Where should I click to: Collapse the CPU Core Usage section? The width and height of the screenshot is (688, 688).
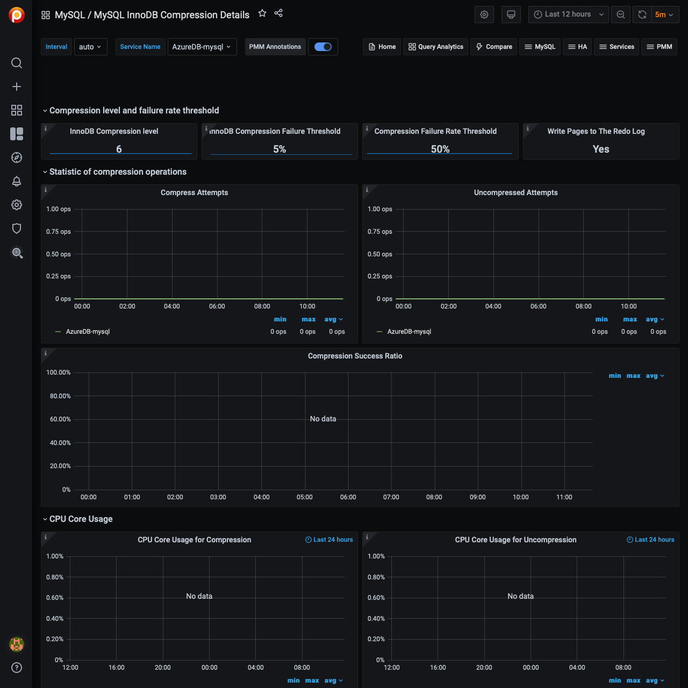pos(81,519)
